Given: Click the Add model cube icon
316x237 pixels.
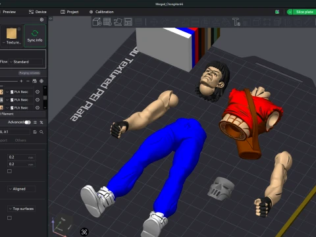Looking at the screenshot, I should tap(97, 22).
